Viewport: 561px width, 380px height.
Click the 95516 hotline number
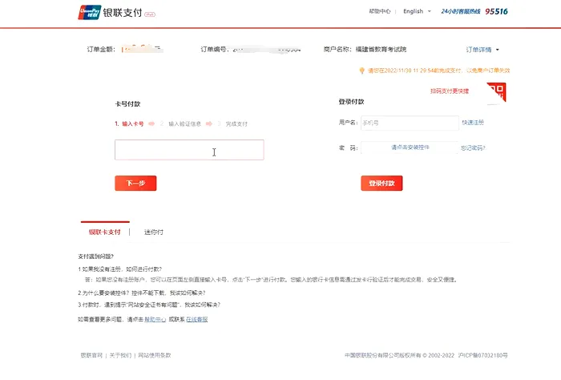[x=496, y=11]
